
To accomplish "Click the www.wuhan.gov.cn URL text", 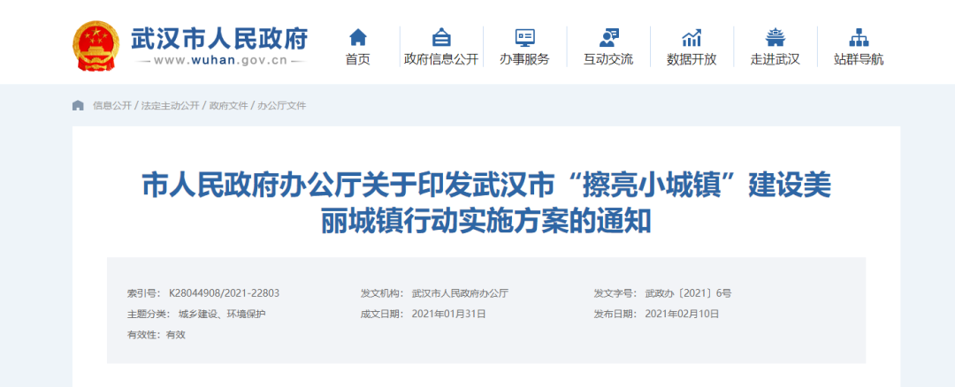I will pos(218,61).
